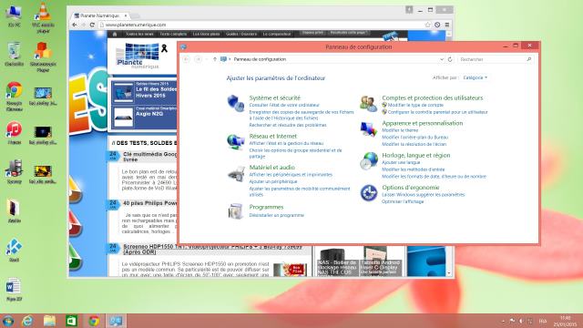583x328 pixels.
Task: Open the Réseau et Internet heading
Action: pos(273,136)
